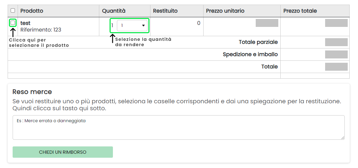Focus the return reason text area
Screen dimensions: 358x168
tap(178, 127)
